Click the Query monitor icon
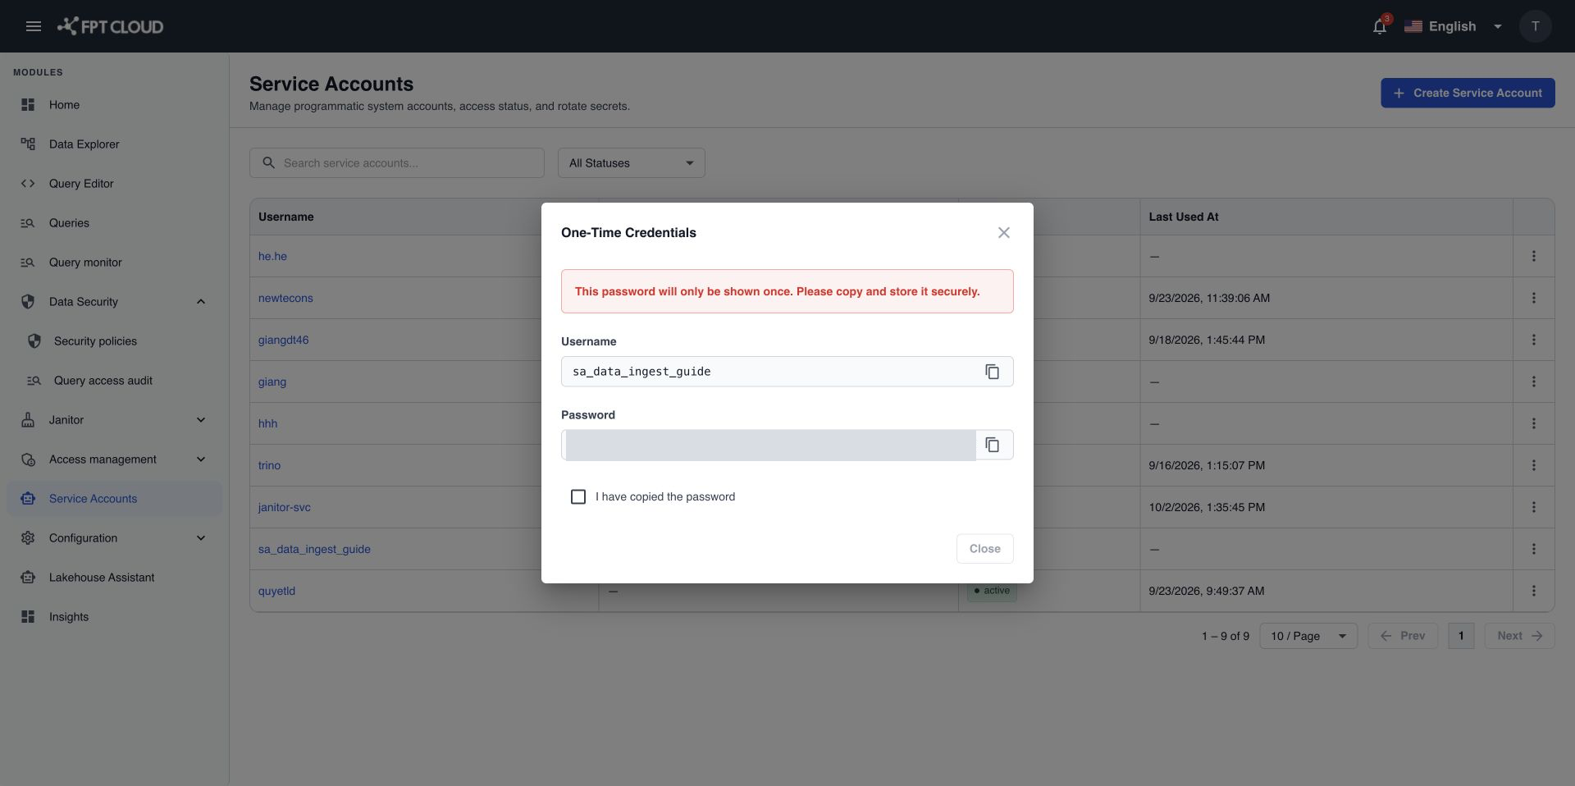The height and width of the screenshot is (786, 1575). 28,263
